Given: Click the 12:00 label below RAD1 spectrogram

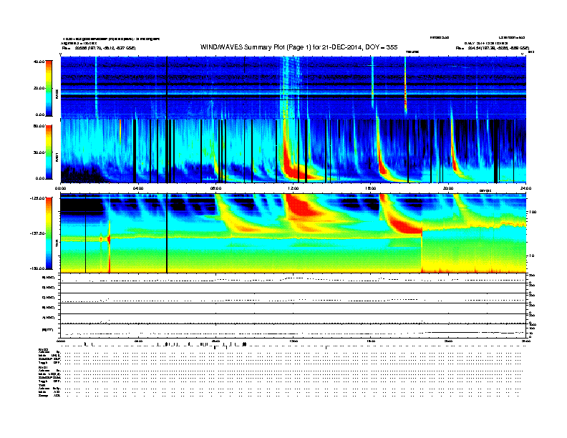Looking at the screenshot, I should [294, 188].
